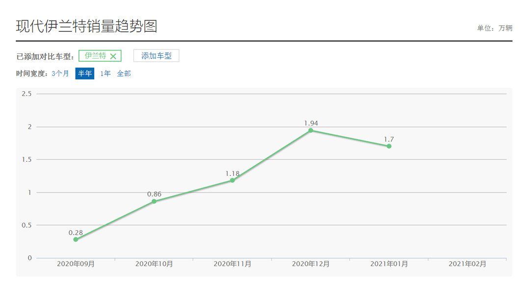Screen dimensions: 530x294
Task: Click the 2021年02月 axis label
Action: pyautogui.click(x=467, y=264)
